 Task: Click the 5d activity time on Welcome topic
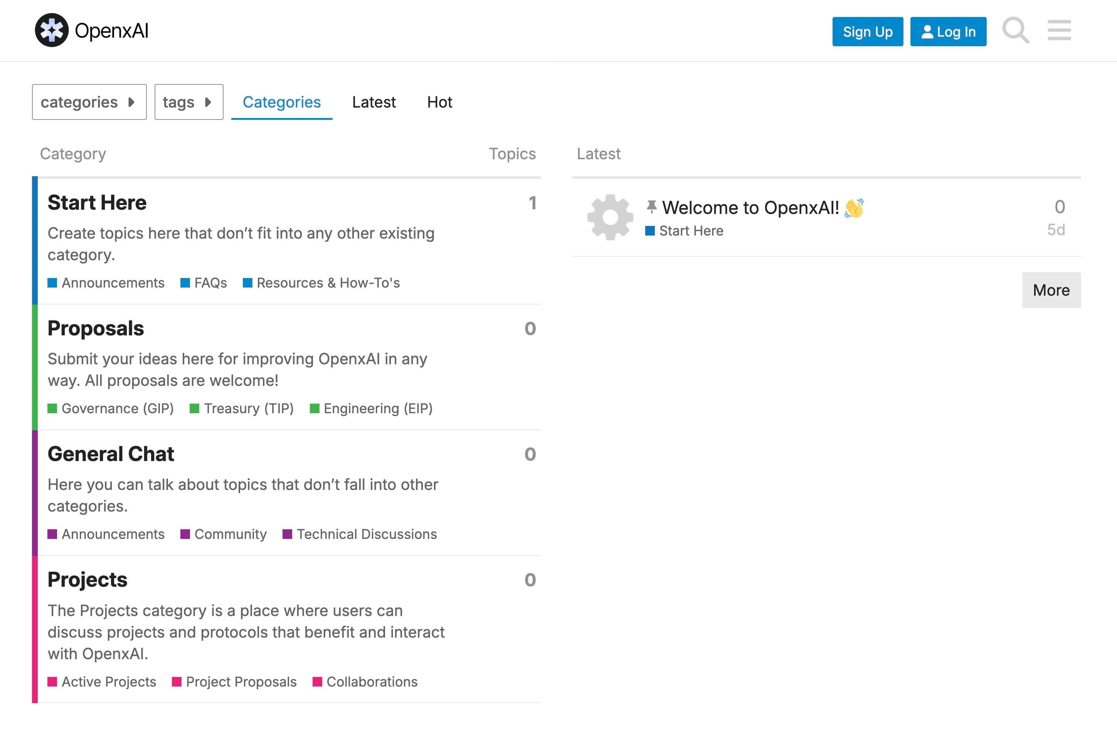1056,230
